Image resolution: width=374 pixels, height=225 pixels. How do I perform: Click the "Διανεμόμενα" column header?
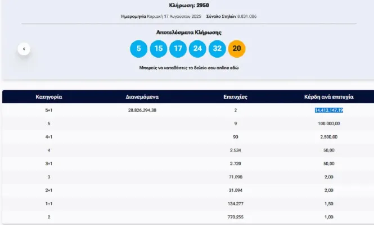pyautogui.click(x=142, y=97)
